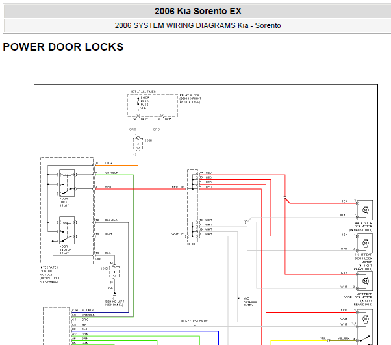Image resolution: width=391 pixels, height=345 pixels.
Task: Click the 'DOOR LOCK RELAY' label
Action: (x=64, y=202)
